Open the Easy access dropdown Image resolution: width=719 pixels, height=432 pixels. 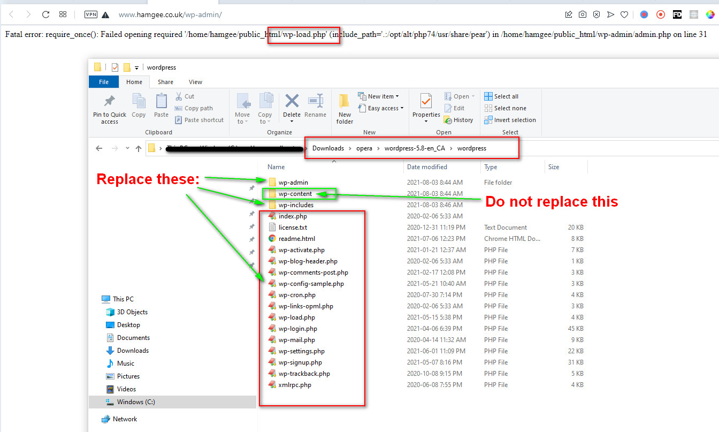(x=381, y=108)
